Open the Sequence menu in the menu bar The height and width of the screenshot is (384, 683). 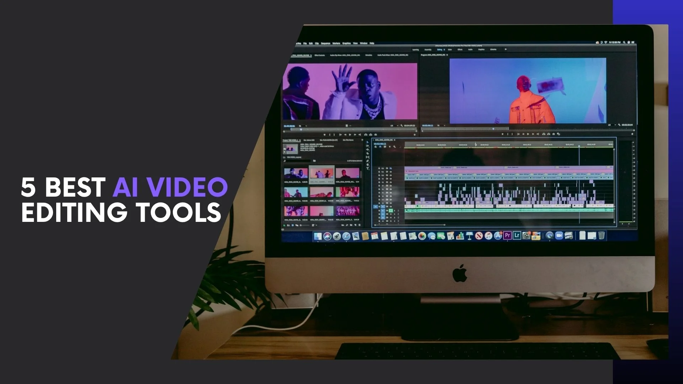[x=325, y=43]
